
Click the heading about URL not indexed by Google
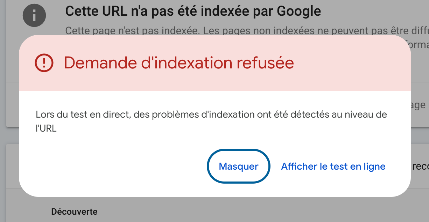(193, 12)
